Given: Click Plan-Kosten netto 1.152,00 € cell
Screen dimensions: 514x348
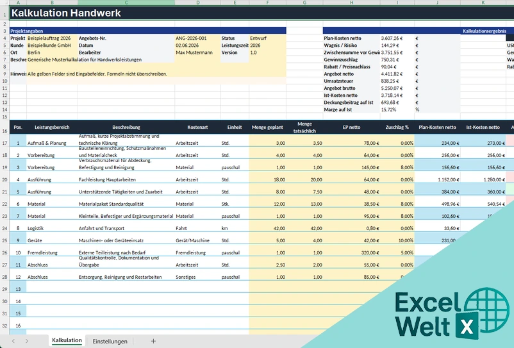Looking at the screenshot, I should pos(437,179).
